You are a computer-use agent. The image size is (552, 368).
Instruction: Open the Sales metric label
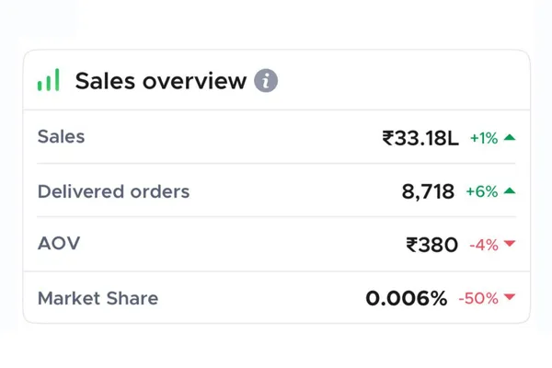(x=61, y=137)
